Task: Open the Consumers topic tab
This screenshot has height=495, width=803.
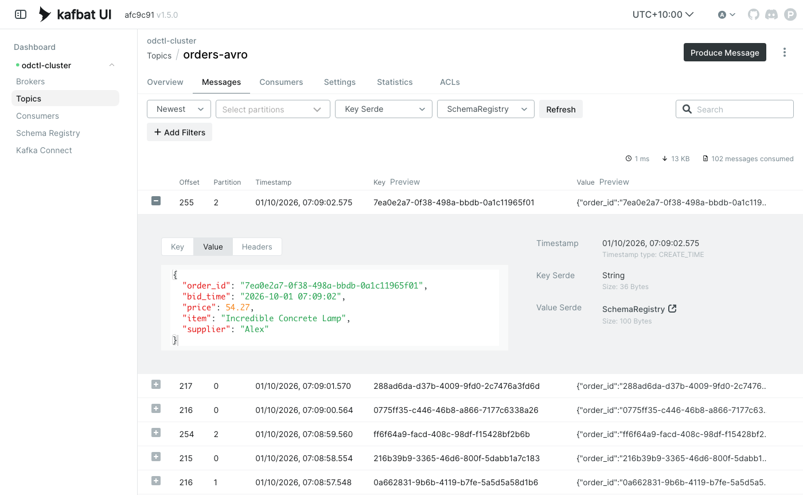Action: (281, 82)
